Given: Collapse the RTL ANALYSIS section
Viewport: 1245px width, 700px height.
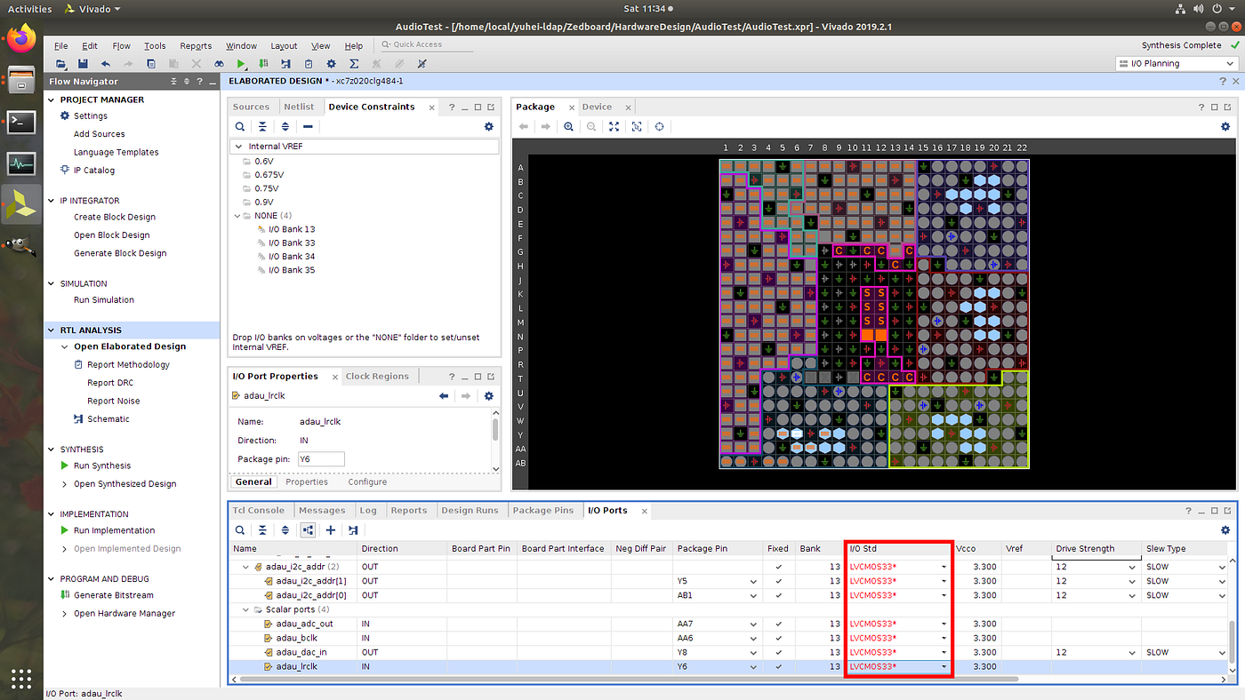Looking at the screenshot, I should 52,330.
